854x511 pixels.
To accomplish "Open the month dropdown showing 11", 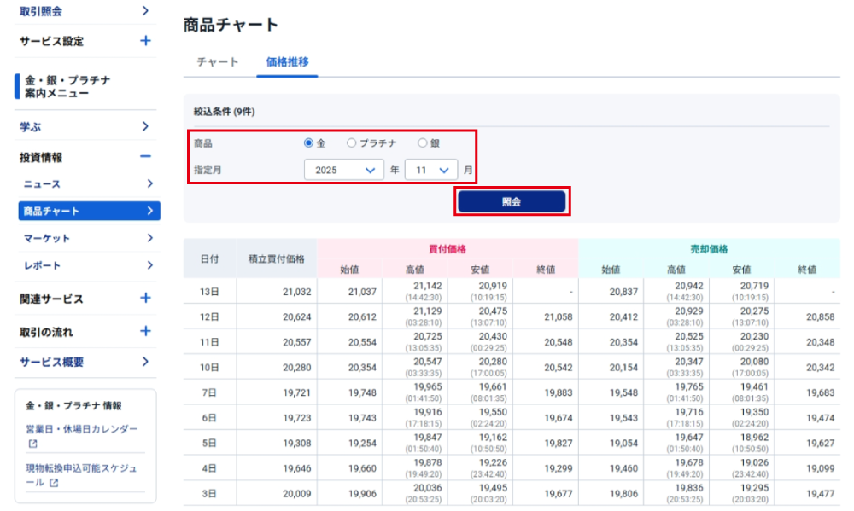I will tap(430, 170).
